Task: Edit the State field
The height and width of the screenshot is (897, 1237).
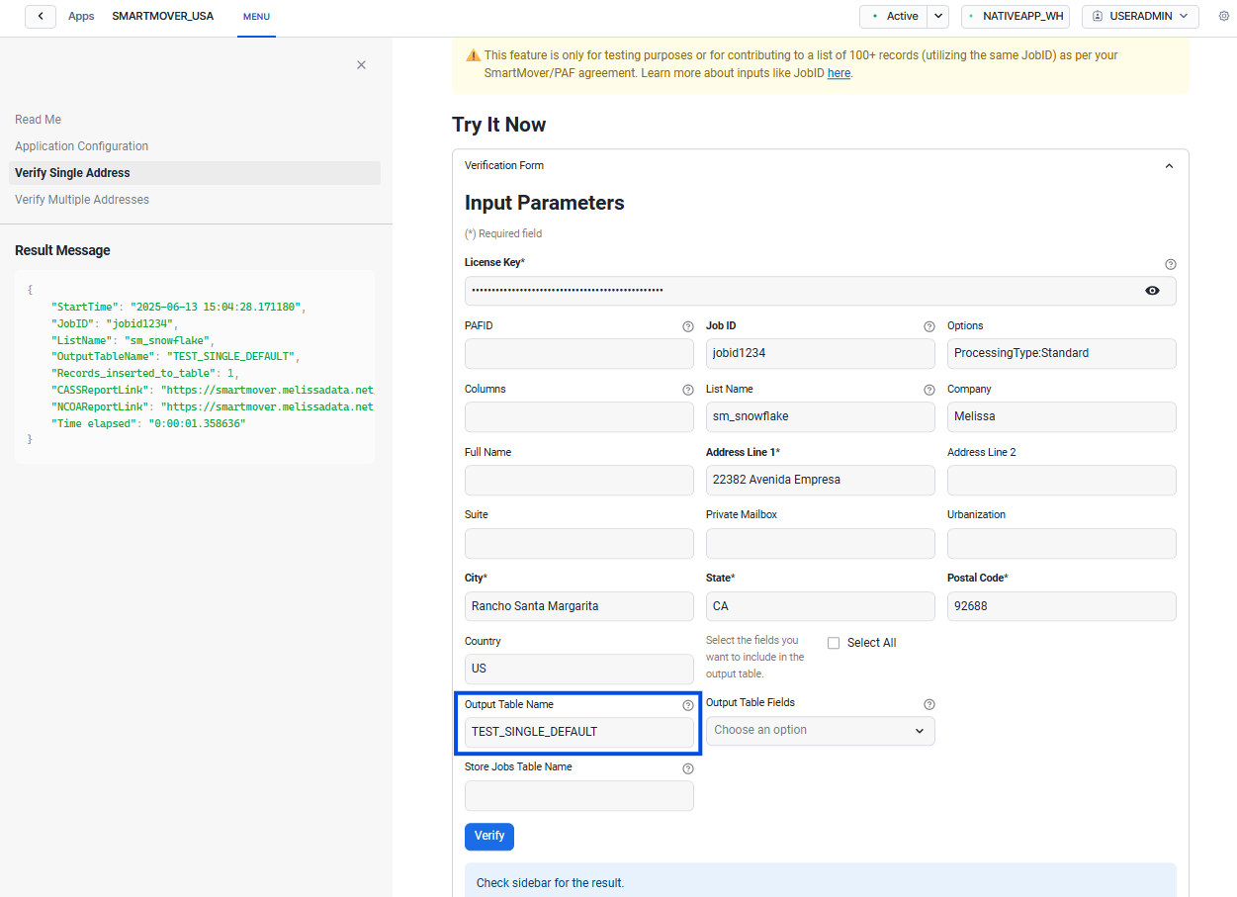Action: 821,606
